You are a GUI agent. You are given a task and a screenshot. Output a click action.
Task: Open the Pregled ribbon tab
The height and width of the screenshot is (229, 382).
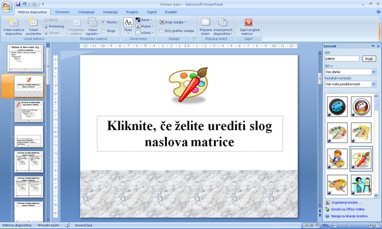coord(132,12)
